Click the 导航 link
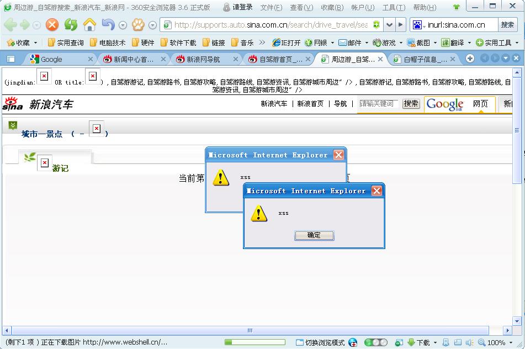 click(x=340, y=104)
